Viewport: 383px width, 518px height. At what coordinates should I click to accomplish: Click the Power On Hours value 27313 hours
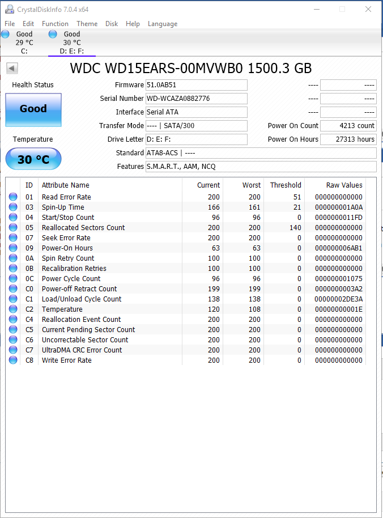348,139
